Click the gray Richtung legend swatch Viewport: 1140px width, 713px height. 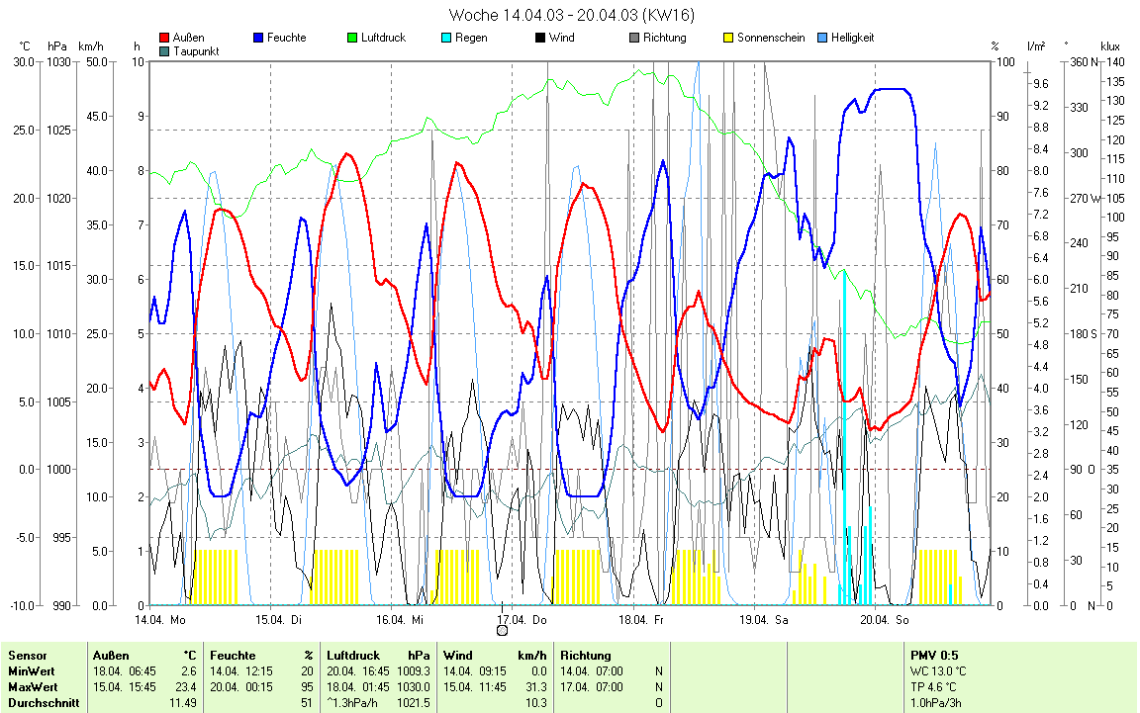(634, 38)
